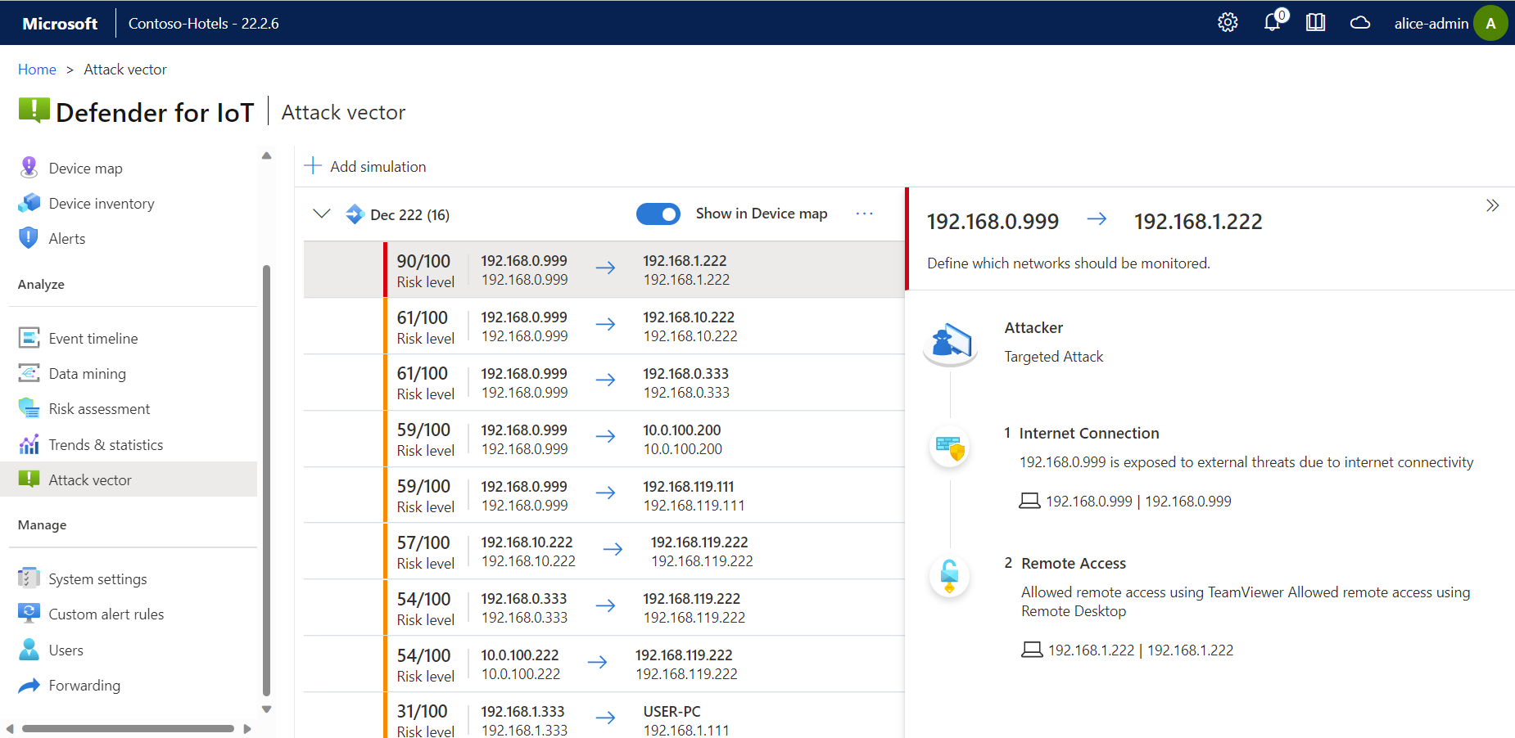This screenshot has height=738, width=1515.
Task: Click the device icon beside 192.168.1.222 details
Action: [1032, 650]
